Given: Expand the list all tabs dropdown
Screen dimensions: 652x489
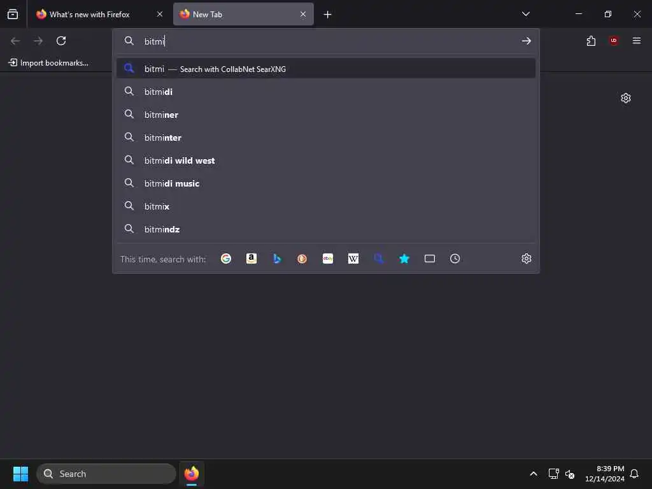Looking at the screenshot, I should click(x=526, y=14).
